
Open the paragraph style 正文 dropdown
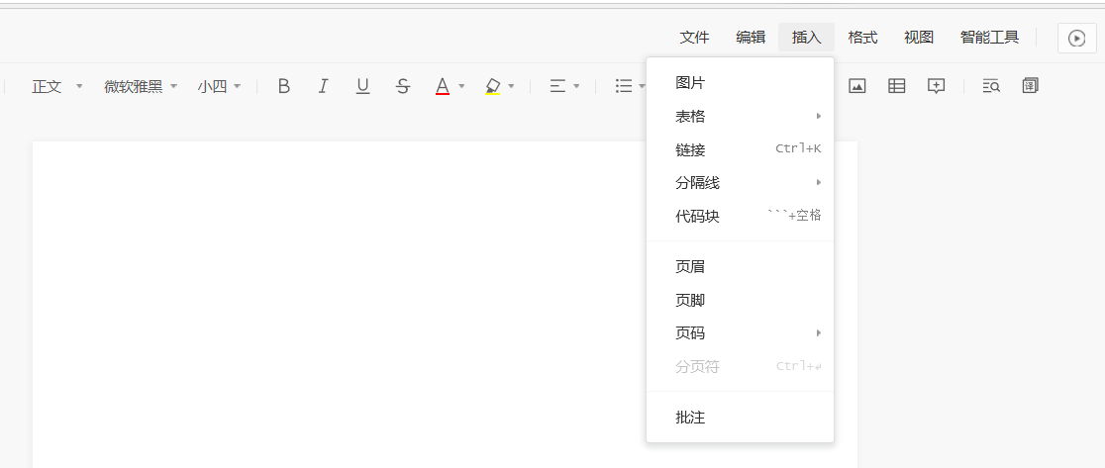coord(57,86)
